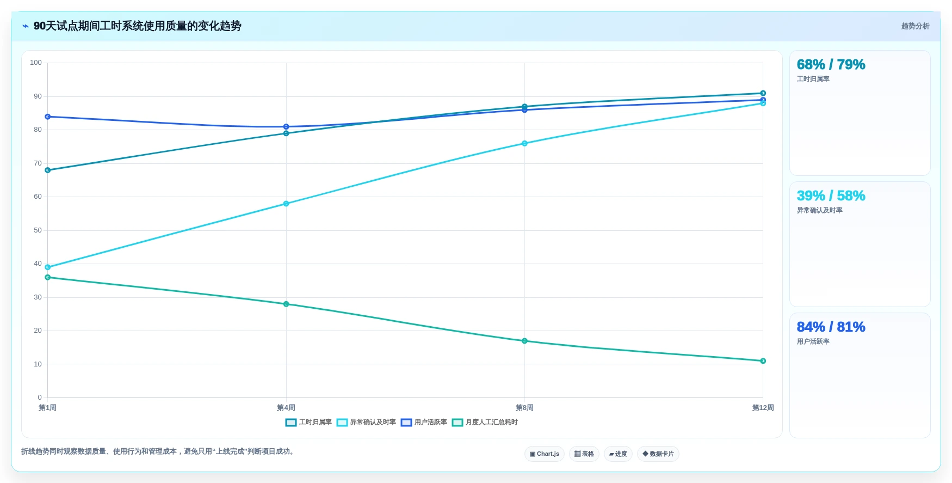
Task: Select the 工时归属率 point at 第4周
Action: tap(286, 133)
